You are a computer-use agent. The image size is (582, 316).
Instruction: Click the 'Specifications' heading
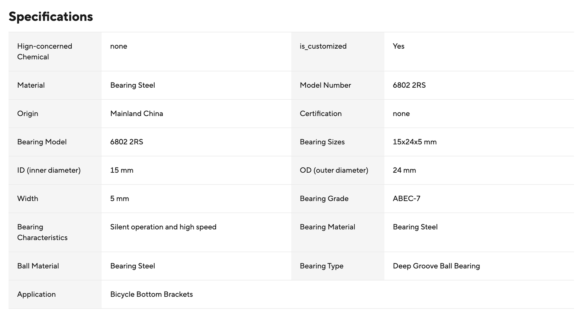point(51,17)
